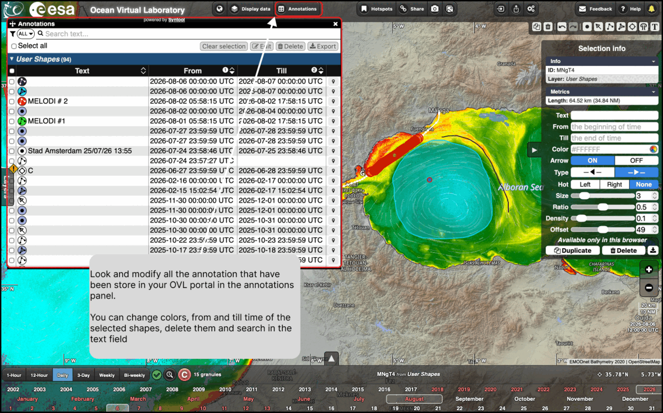
Task: Click the Size slider
Action: pyautogui.click(x=602, y=196)
